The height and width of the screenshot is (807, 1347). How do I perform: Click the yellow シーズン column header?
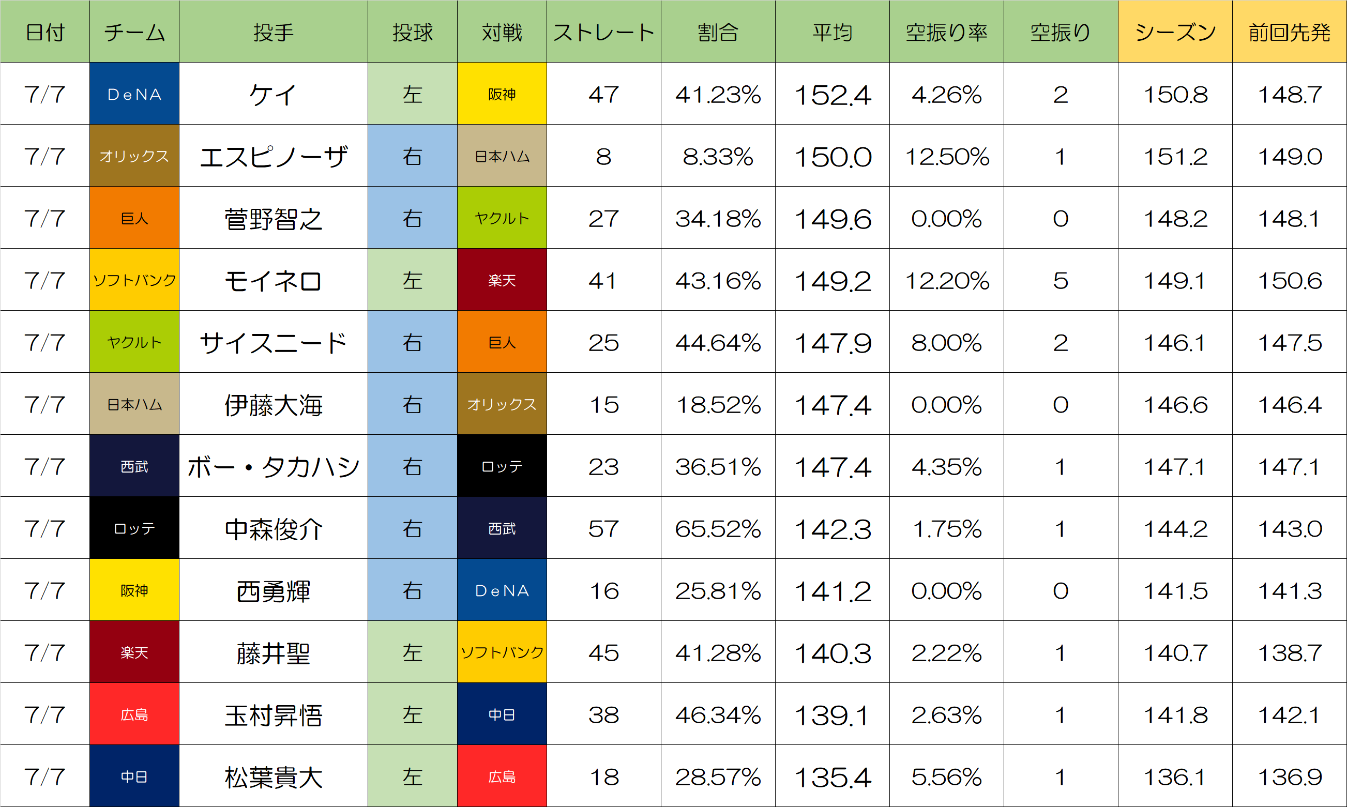pyautogui.click(x=1175, y=32)
